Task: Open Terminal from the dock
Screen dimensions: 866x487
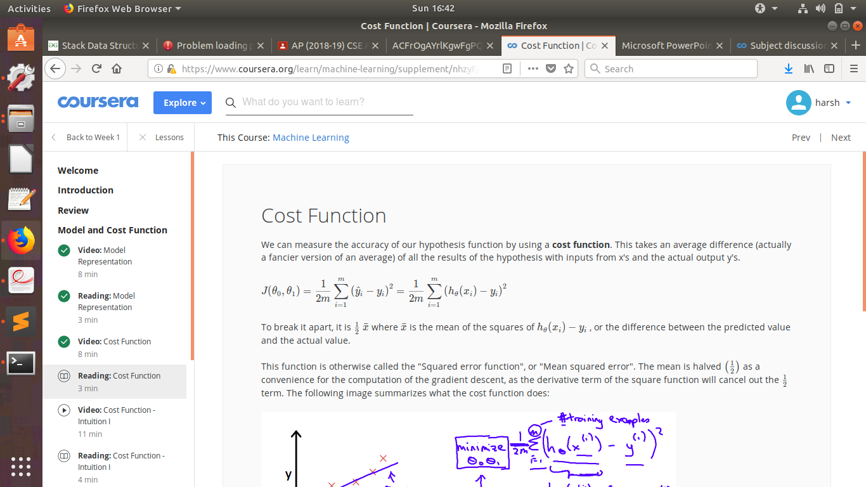Action: 21,363
